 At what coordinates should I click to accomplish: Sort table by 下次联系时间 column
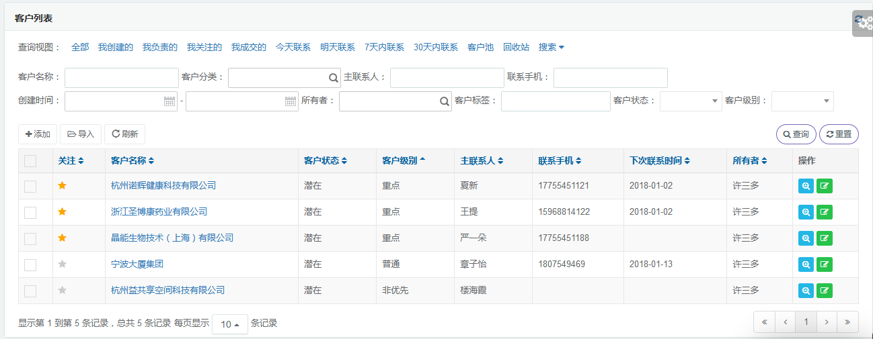click(659, 161)
